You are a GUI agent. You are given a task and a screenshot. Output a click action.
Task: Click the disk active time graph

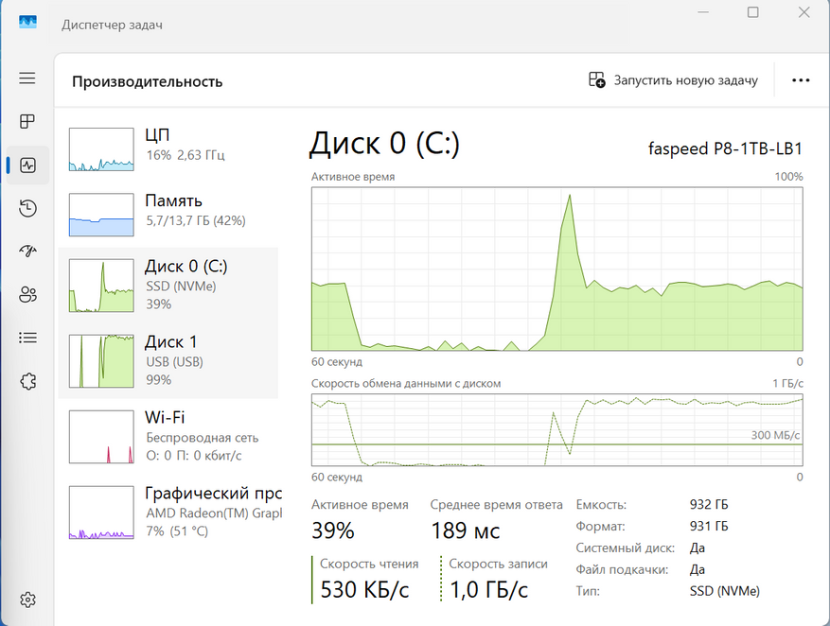556,269
